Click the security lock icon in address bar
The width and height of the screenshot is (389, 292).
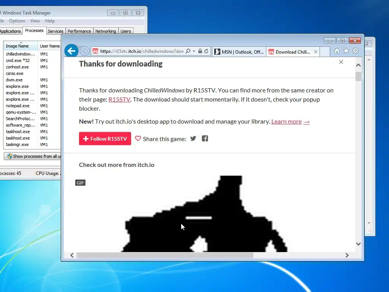(200, 51)
